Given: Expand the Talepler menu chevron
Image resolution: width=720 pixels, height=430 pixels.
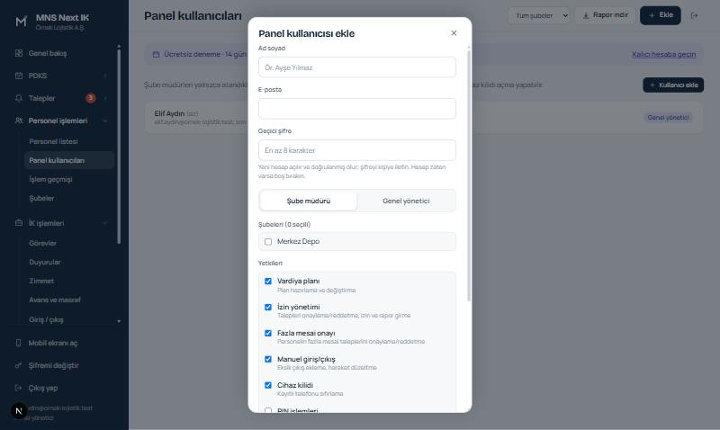Looking at the screenshot, I should pyautogui.click(x=105, y=98).
